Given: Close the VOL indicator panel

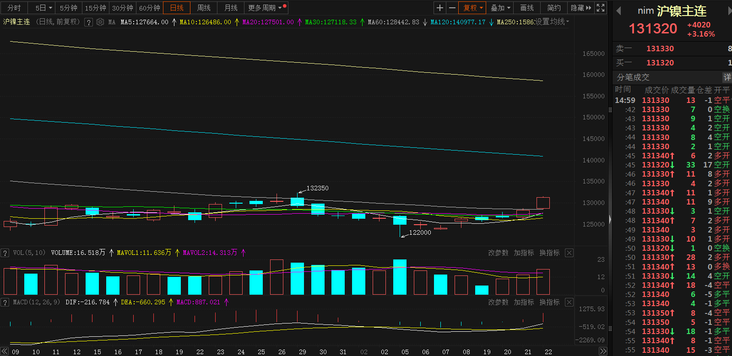Looking at the screenshot, I should (x=569, y=253).
